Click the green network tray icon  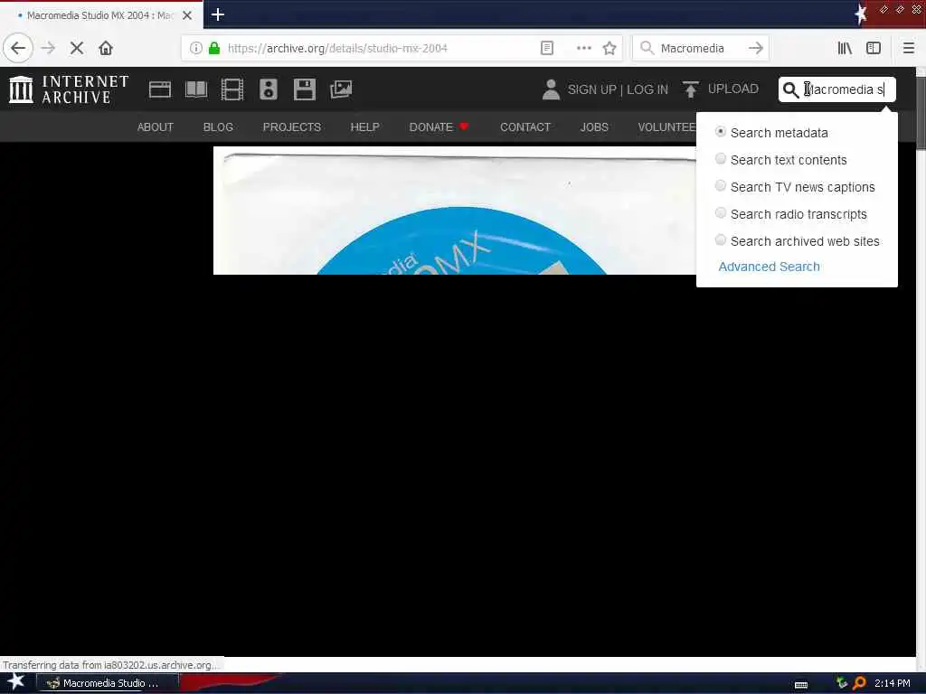(x=842, y=683)
